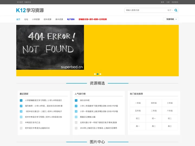The height and width of the screenshot is (146, 195).
Task: Open the red 部编版试卷+课件+教案+名师视频 link
Action: click(x=93, y=19)
